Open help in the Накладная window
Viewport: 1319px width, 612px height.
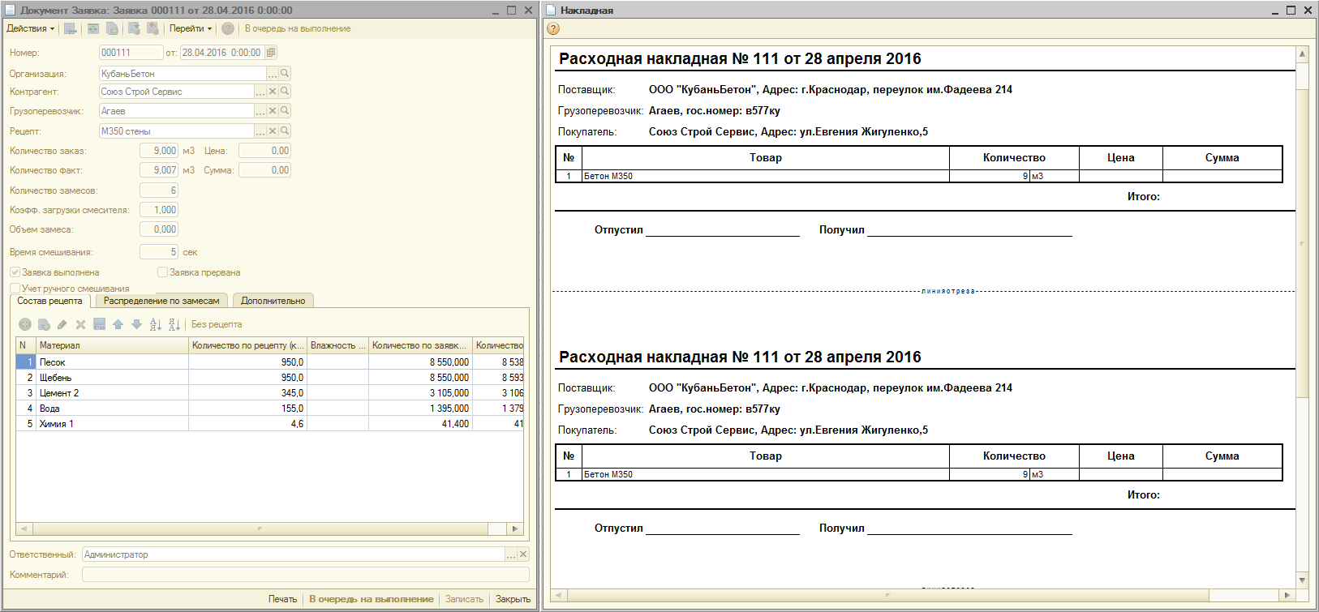[x=553, y=28]
